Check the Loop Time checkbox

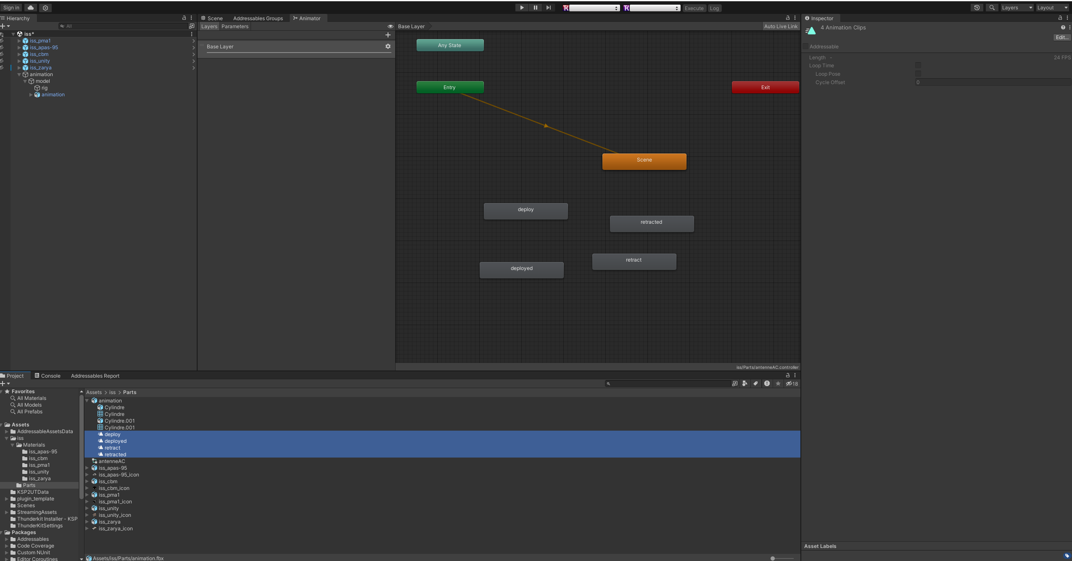pos(918,66)
